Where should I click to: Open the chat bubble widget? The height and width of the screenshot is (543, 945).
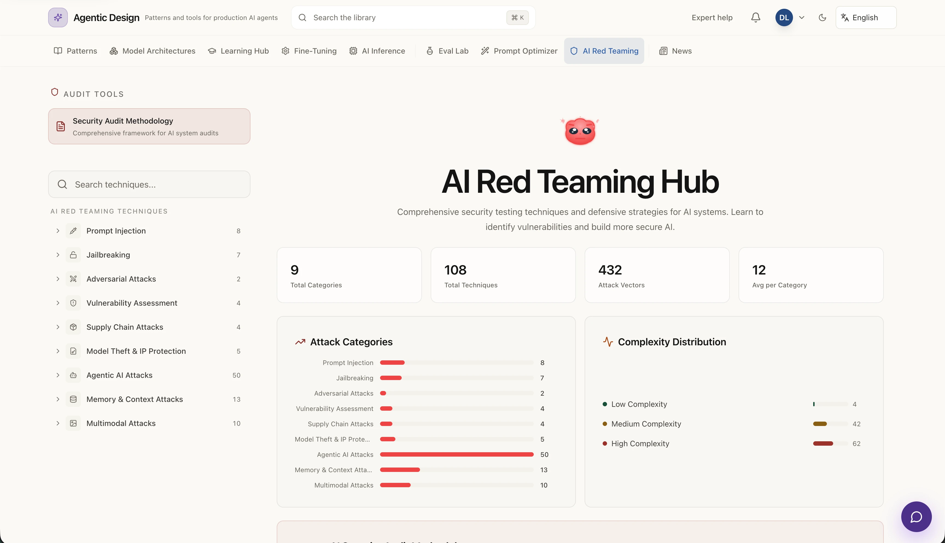coord(916,517)
